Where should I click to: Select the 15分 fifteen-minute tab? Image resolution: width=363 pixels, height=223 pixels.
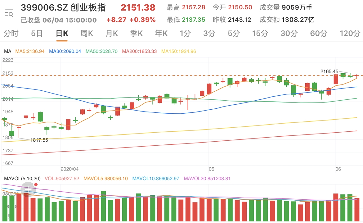tap(260, 34)
